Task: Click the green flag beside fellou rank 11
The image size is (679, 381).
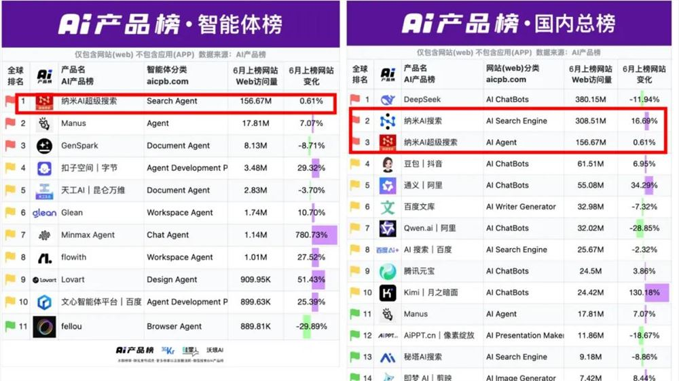Action: (x=10, y=327)
